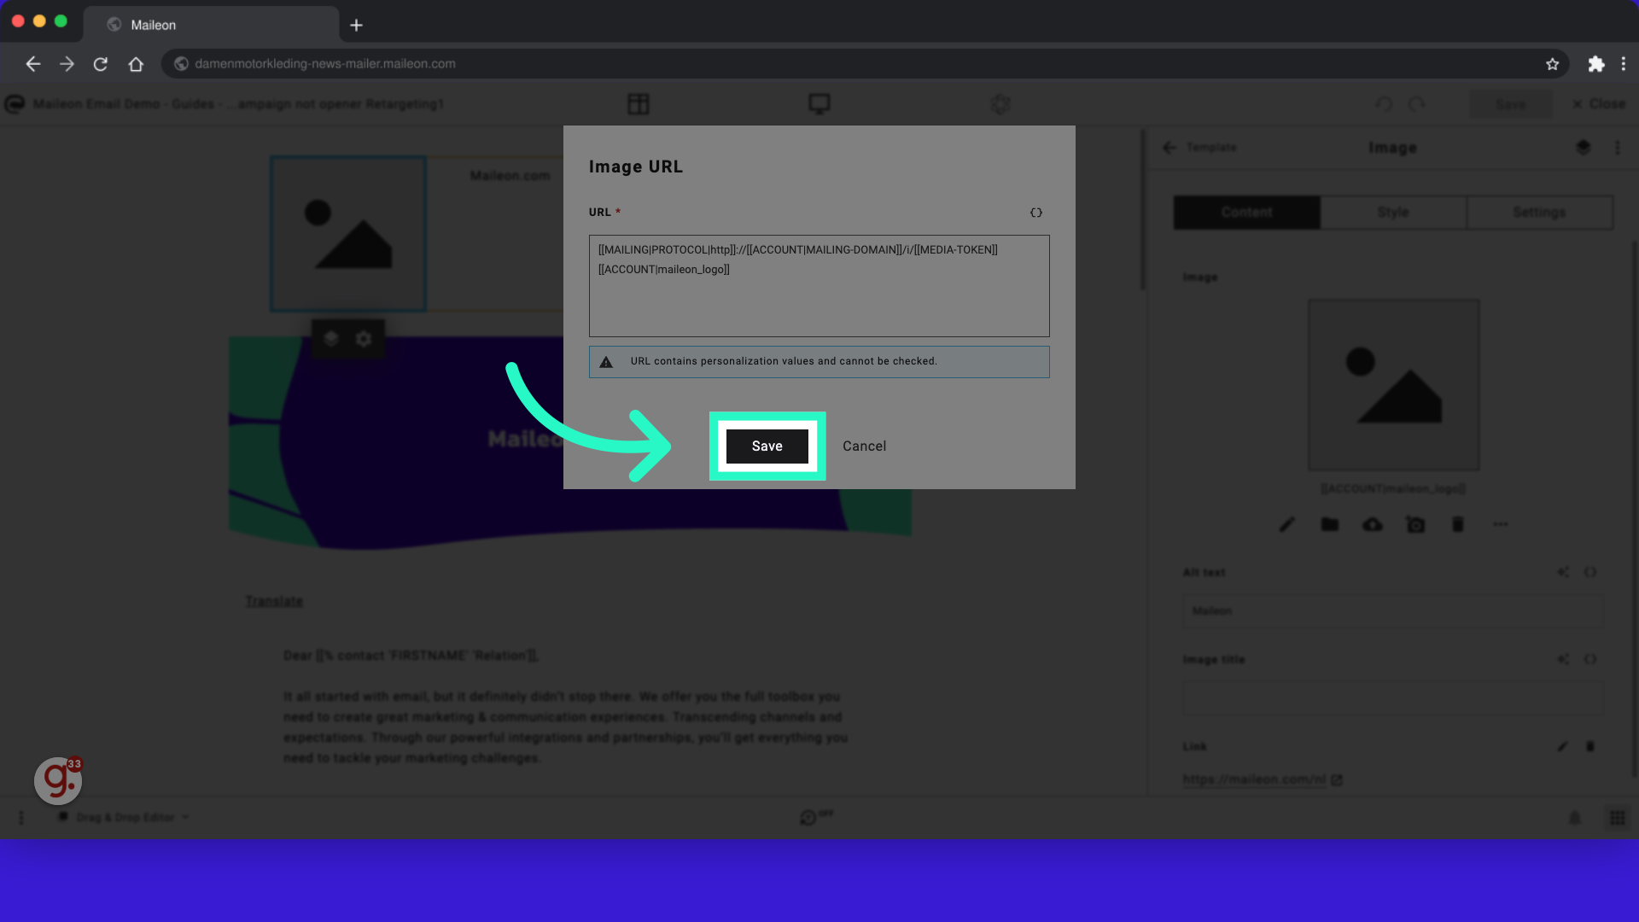Click the Maileon logo in editor header

pos(15,104)
